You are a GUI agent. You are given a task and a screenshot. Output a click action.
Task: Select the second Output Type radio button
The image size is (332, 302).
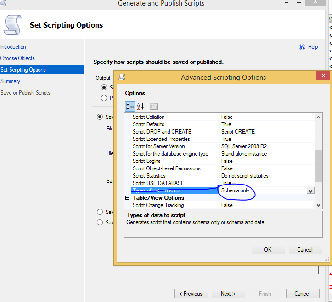coord(104,98)
